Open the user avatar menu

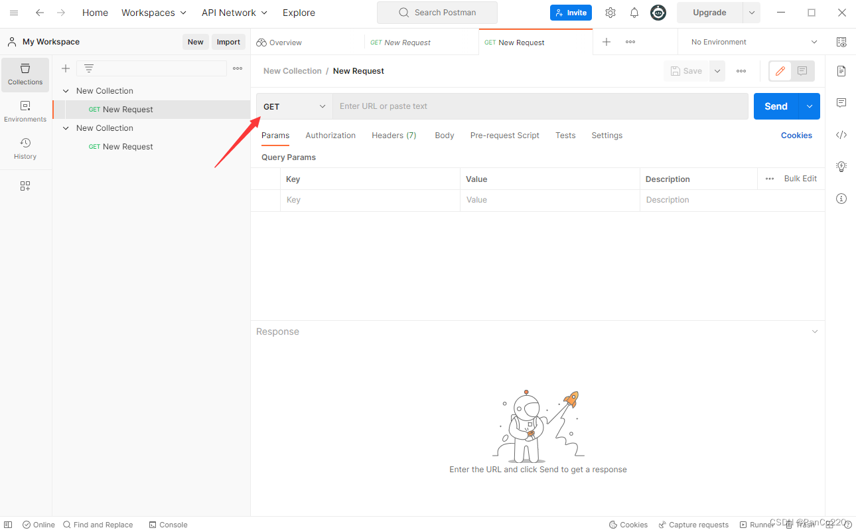coord(658,13)
